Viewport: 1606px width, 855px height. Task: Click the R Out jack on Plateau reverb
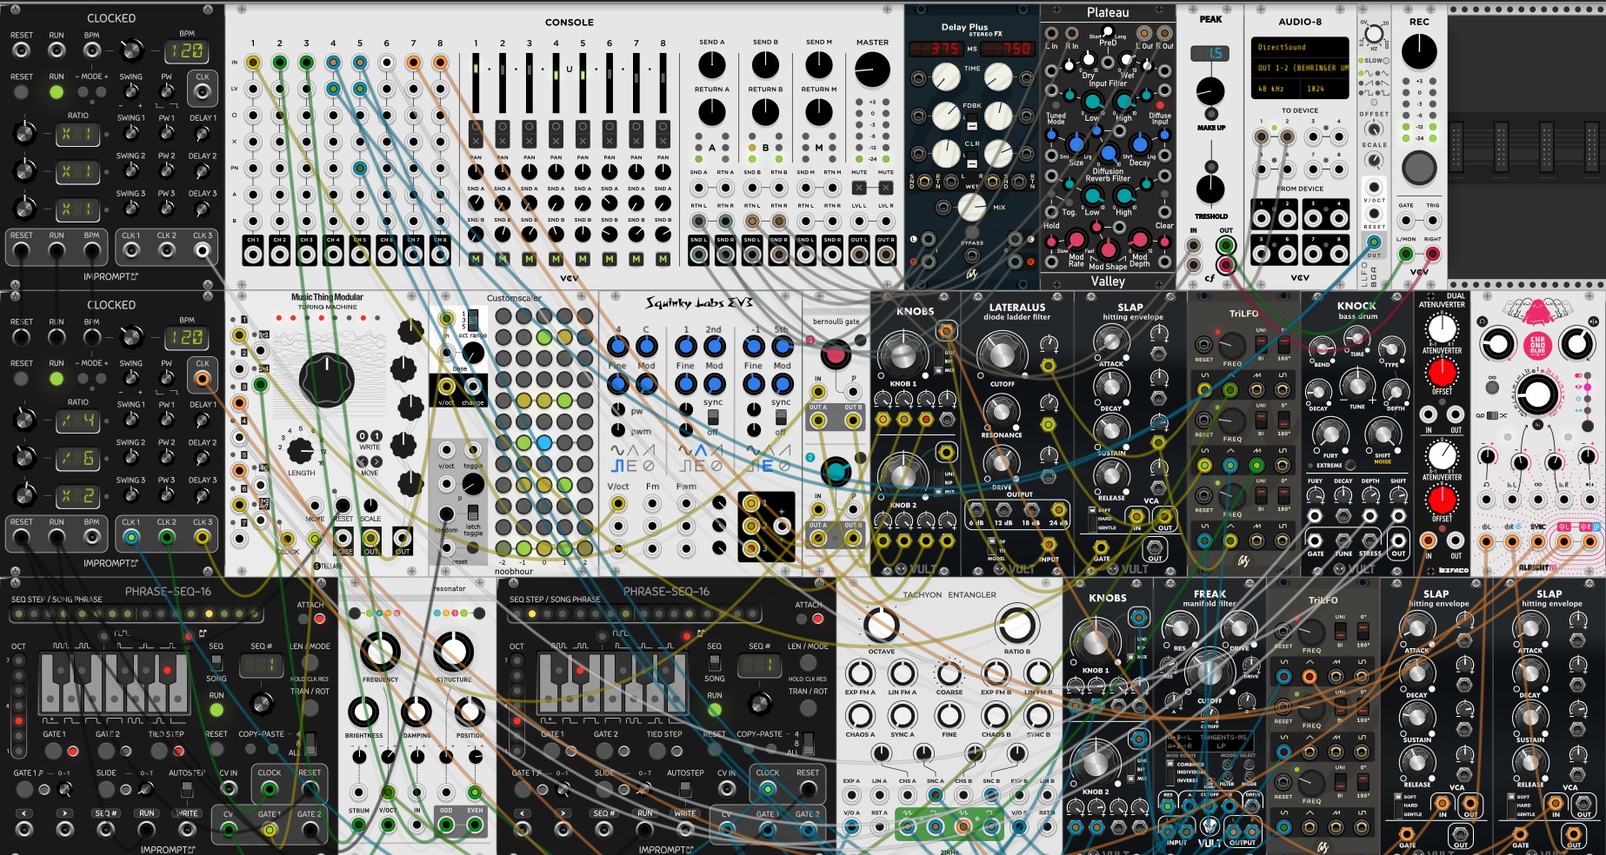[x=1164, y=33]
